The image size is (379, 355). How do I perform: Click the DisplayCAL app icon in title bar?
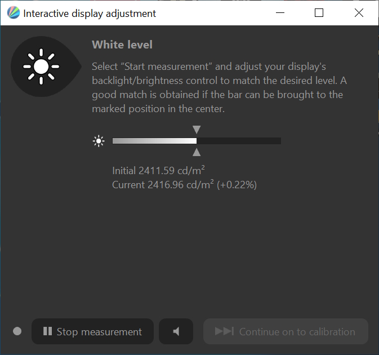(x=12, y=13)
